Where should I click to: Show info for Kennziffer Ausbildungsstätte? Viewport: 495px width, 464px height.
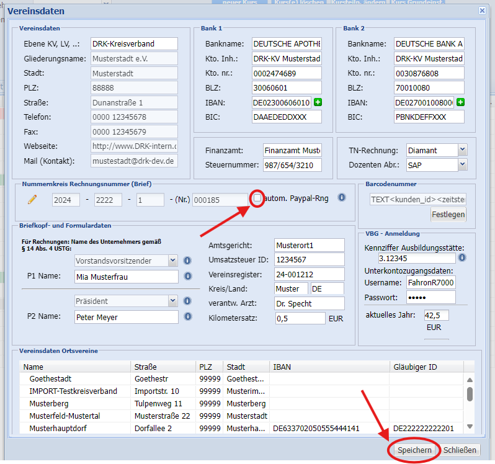[462, 257]
